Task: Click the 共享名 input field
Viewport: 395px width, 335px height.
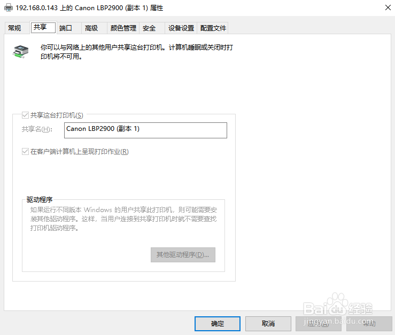Action: click(x=145, y=130)
